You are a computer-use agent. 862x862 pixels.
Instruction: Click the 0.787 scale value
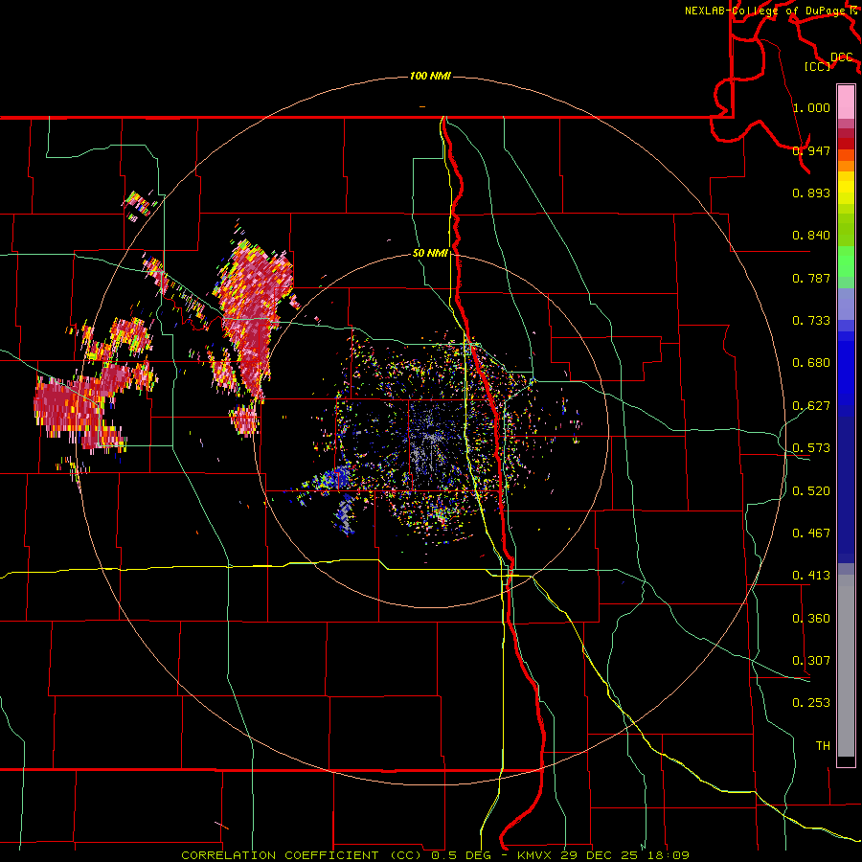811,278
